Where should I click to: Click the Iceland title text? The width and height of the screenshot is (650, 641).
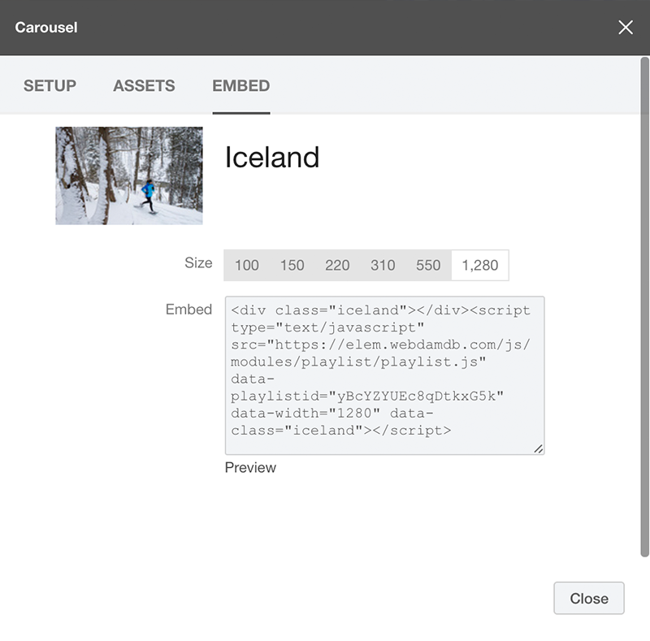pyautogui.click(x=272, y=158)
